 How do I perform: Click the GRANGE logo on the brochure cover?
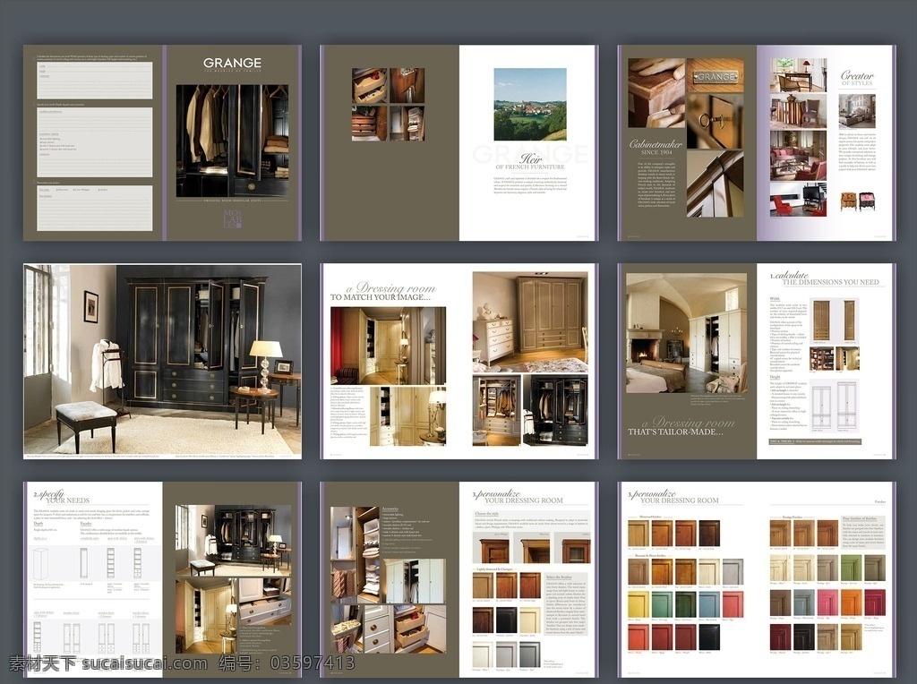tap(232, 63)
